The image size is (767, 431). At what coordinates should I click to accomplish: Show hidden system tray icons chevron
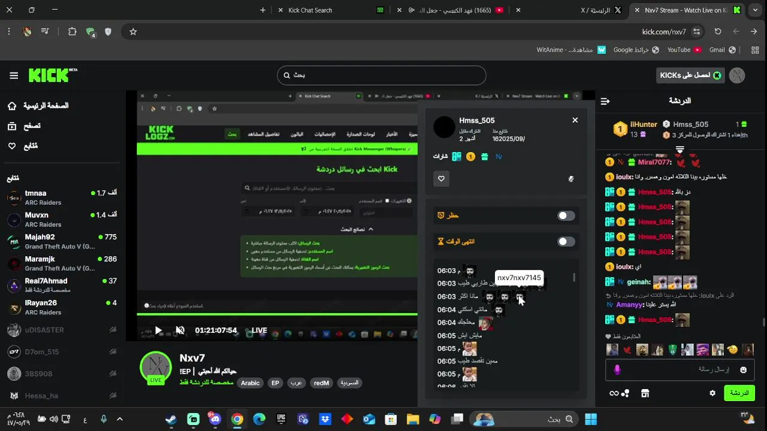point(120,419)
